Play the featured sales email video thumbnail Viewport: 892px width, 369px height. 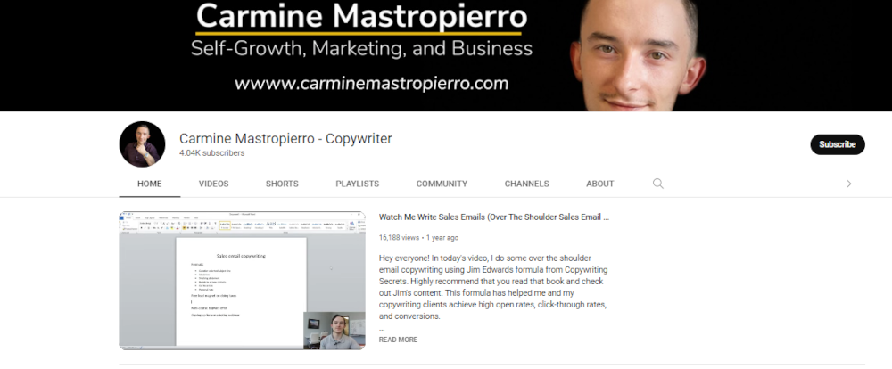click(x=242, y=280)
